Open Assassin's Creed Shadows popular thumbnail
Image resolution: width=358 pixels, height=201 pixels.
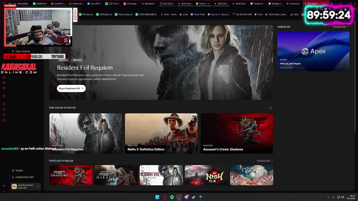click(71, 175)
